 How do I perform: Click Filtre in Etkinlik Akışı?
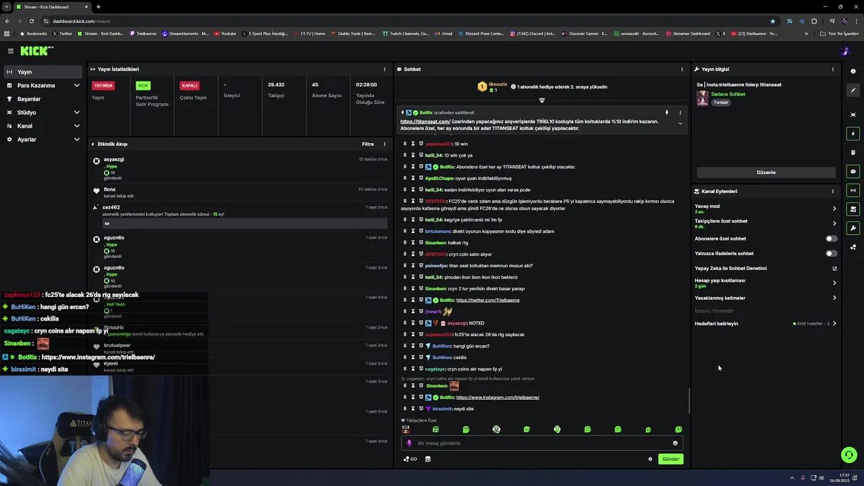click(368, 144)
